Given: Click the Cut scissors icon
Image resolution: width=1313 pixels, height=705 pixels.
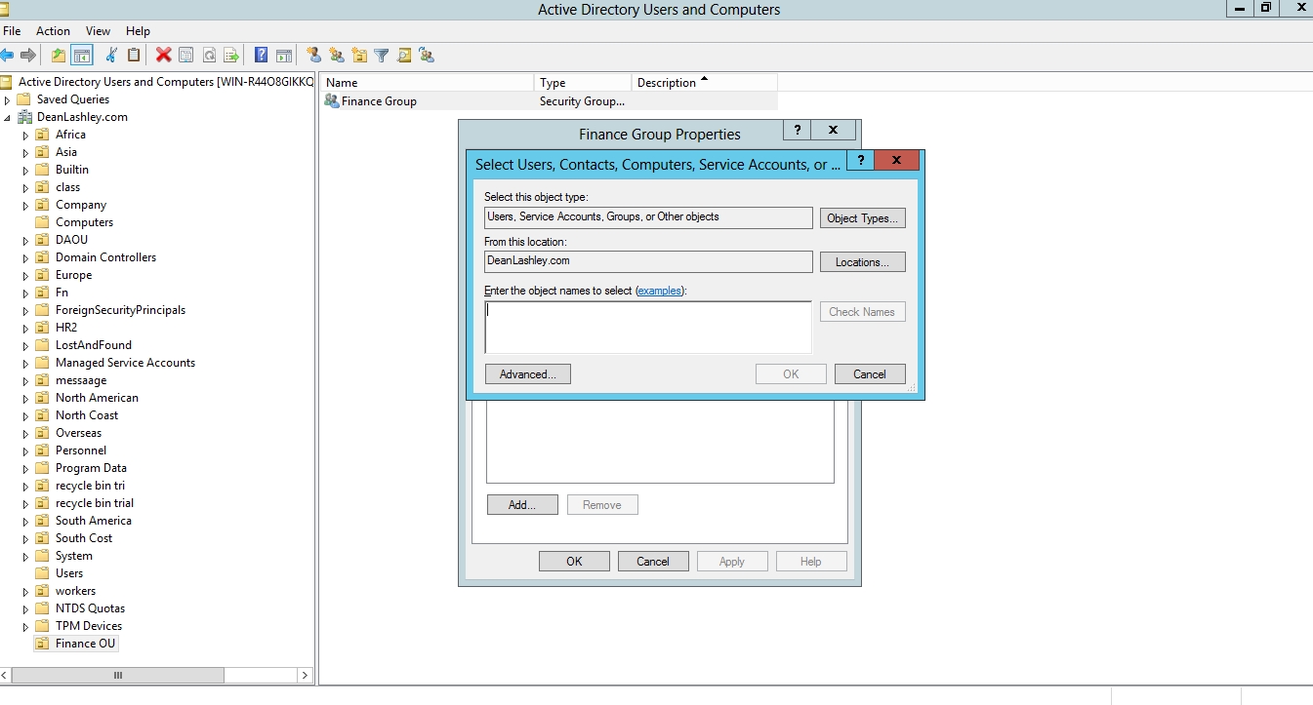Looking at the screenshot, I should click(x=111, y=56).
